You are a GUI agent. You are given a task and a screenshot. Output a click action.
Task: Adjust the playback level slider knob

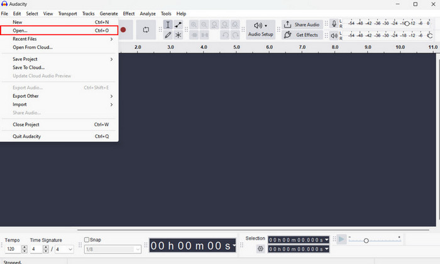(429, 36)
